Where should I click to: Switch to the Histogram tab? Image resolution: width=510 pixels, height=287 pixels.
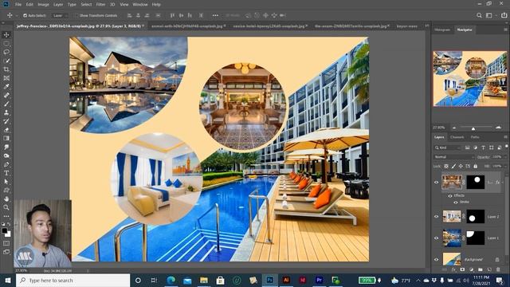pyautogui.click(x=442, y=29)
